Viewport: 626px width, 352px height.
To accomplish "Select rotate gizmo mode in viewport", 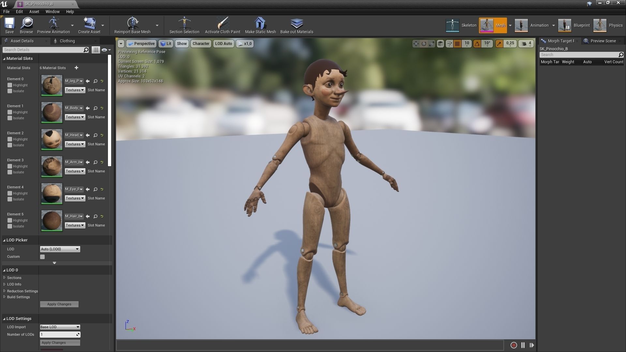I will tap(424, 44).
